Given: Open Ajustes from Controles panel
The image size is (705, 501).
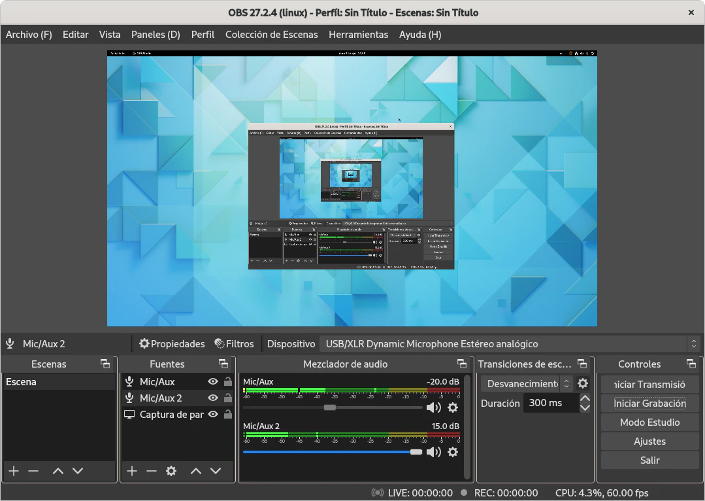Looking at the screenshot, I should click(649, 441).
